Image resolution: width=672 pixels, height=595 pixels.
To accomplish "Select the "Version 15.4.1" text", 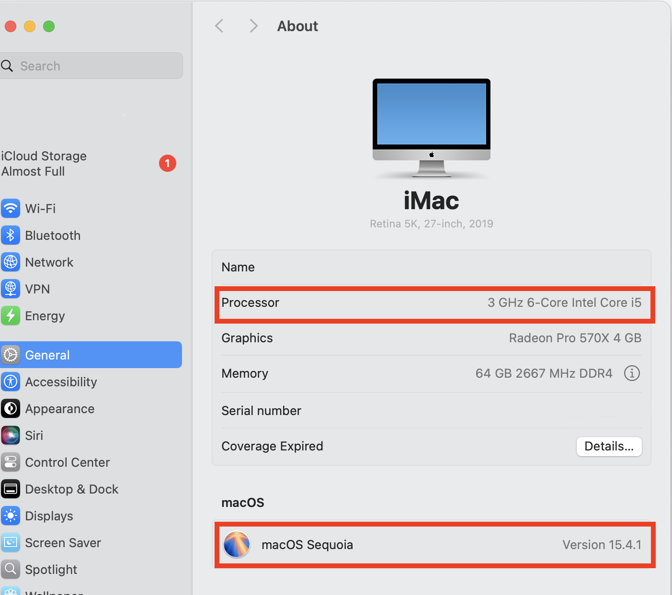I will pyautogui.click(x=602, y=545).
